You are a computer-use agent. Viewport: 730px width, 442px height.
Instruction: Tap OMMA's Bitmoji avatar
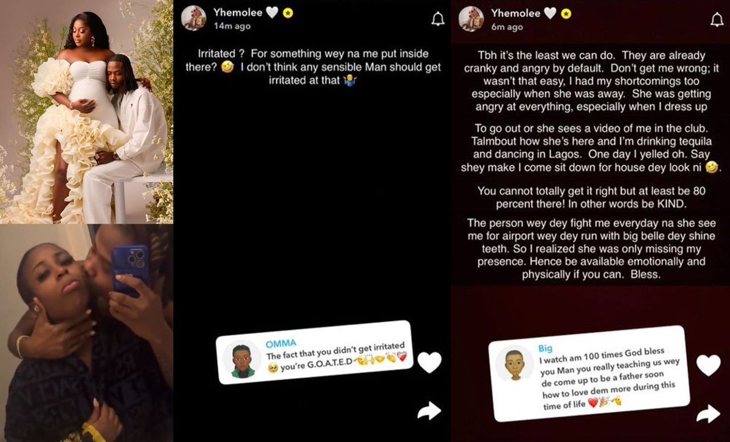242,360
